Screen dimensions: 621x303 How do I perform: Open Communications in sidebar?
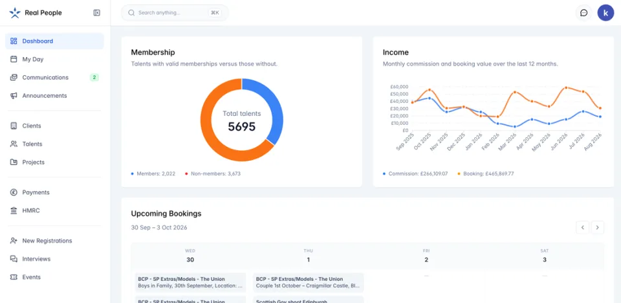(54, 78)
